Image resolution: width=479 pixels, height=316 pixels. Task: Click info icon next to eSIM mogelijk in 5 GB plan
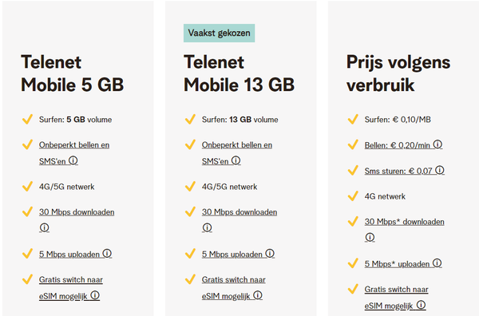click(95, 295)
